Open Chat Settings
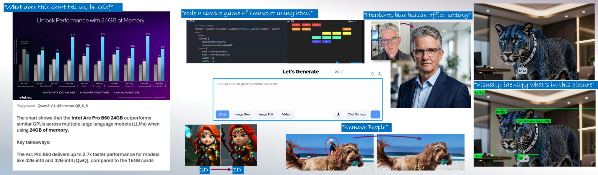This screenshot has width=598, height=175. pos(356,115)
